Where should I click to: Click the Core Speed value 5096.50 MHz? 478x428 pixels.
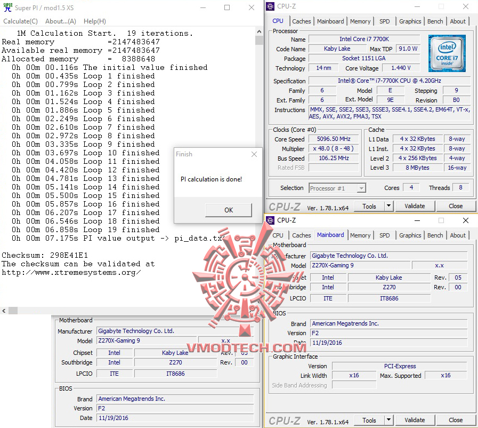click(334, 139)
